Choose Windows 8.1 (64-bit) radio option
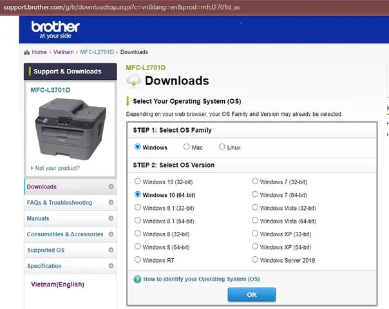Viewport: 389px width, 309px height. [137, 220]
